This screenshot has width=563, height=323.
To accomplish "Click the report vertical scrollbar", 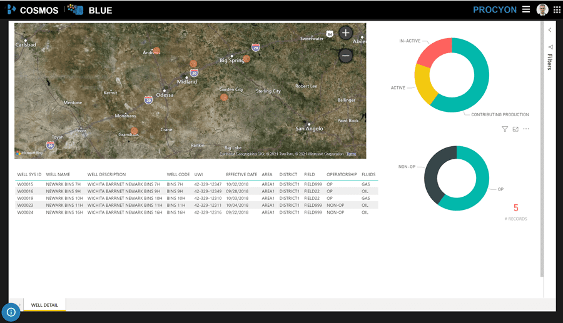I will 542,149.
